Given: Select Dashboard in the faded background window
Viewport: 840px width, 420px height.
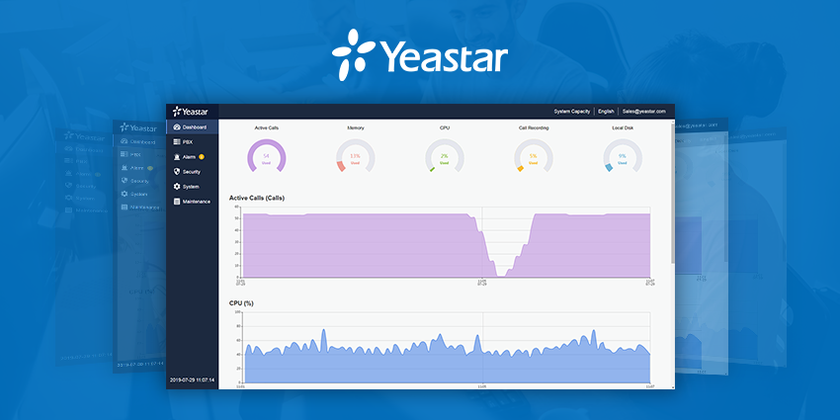Looking at the screenshot, I should click(138, 141).
